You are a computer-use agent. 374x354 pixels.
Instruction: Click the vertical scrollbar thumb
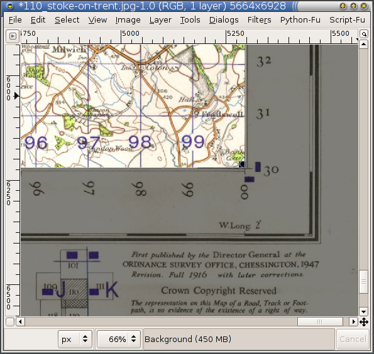[x=363, y=282]
